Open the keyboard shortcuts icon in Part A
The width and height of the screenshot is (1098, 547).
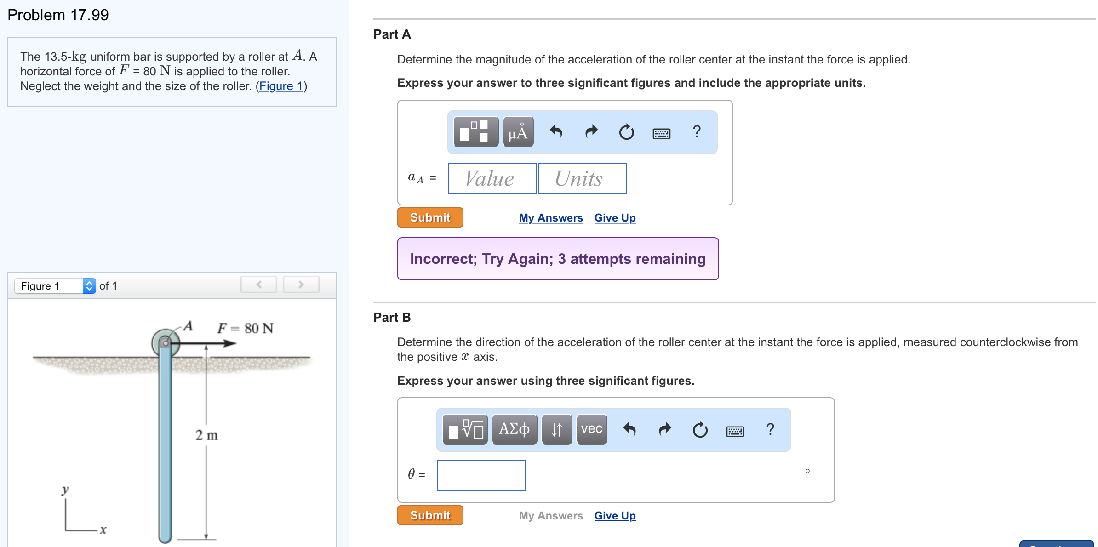(661, 132)
